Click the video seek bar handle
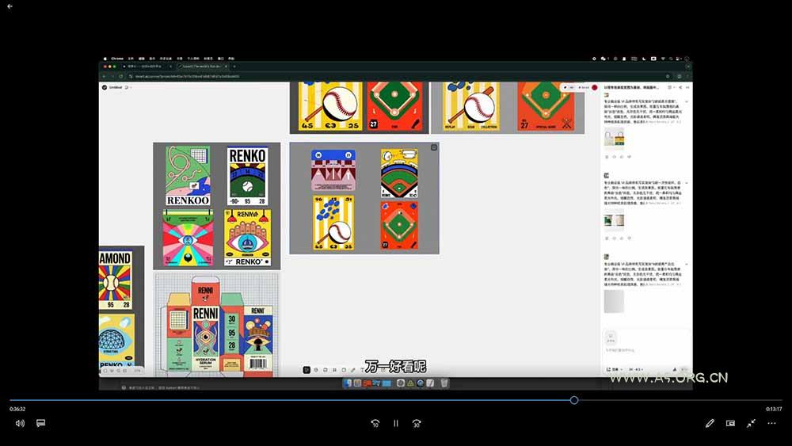This screenshot has height=446, width=792. coord(573,400)
